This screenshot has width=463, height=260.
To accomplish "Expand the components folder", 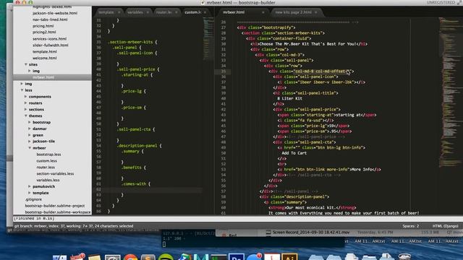I will coord(26,96).
